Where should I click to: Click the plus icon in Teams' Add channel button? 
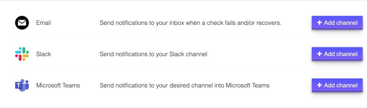tap(319, 85)
